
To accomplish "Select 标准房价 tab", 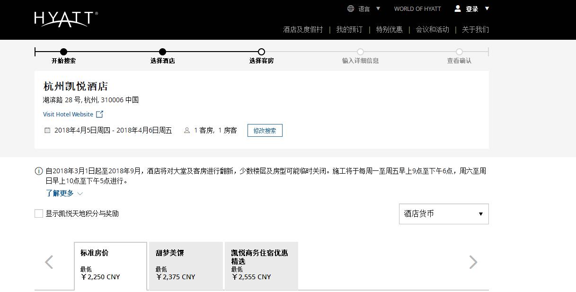I will click(111, 266).
